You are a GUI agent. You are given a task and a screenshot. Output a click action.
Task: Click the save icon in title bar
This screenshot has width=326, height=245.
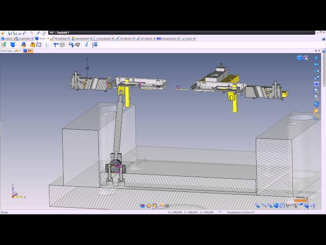(x=10, y=33)
